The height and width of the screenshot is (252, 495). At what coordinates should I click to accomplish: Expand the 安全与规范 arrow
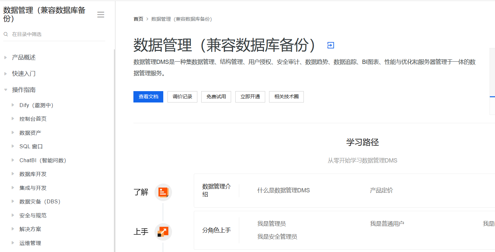pyautogui.click(x=13, y=215)
